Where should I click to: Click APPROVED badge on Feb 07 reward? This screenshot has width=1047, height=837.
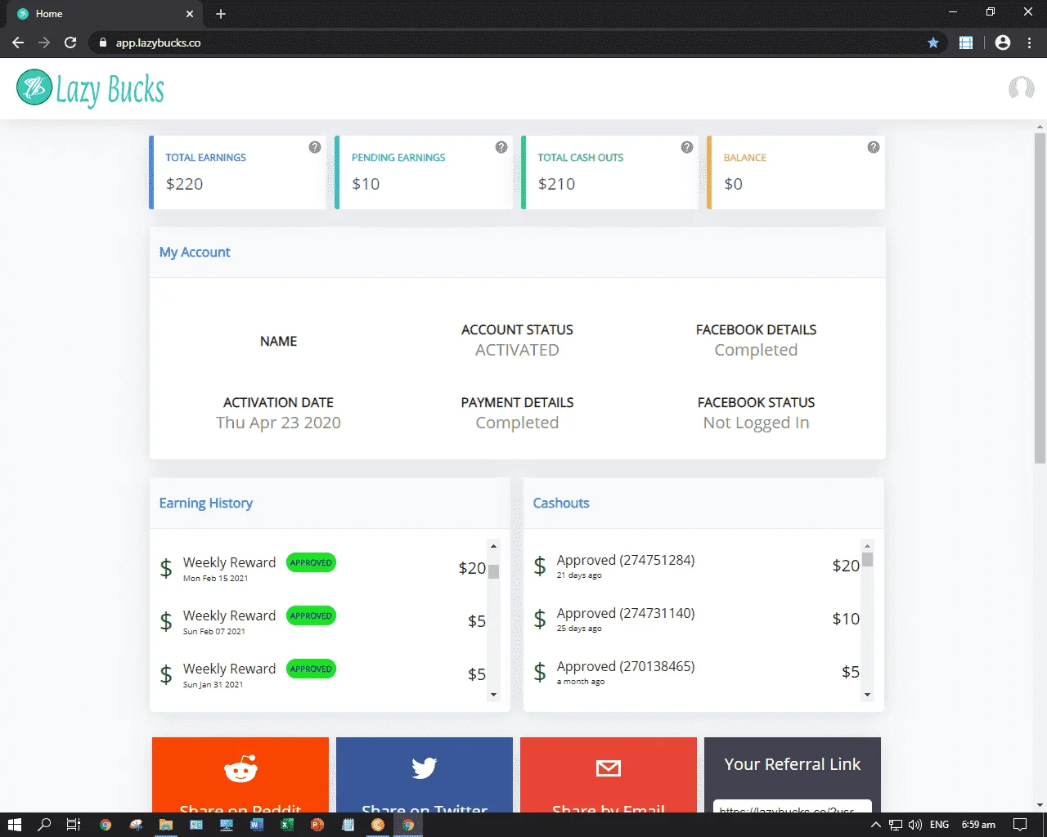[312, 615]
